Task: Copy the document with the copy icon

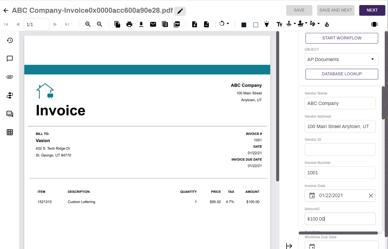Action: click(117, 24)
